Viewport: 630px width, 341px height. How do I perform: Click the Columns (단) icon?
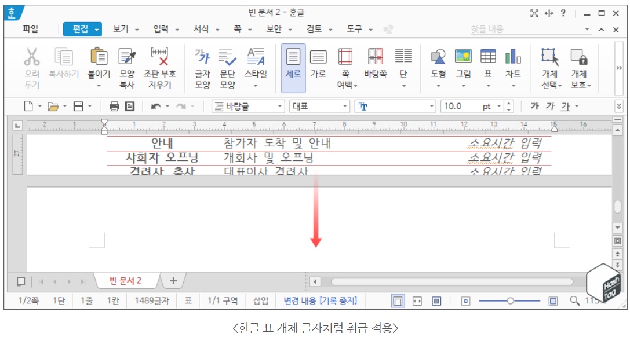[x=403, y=56]
